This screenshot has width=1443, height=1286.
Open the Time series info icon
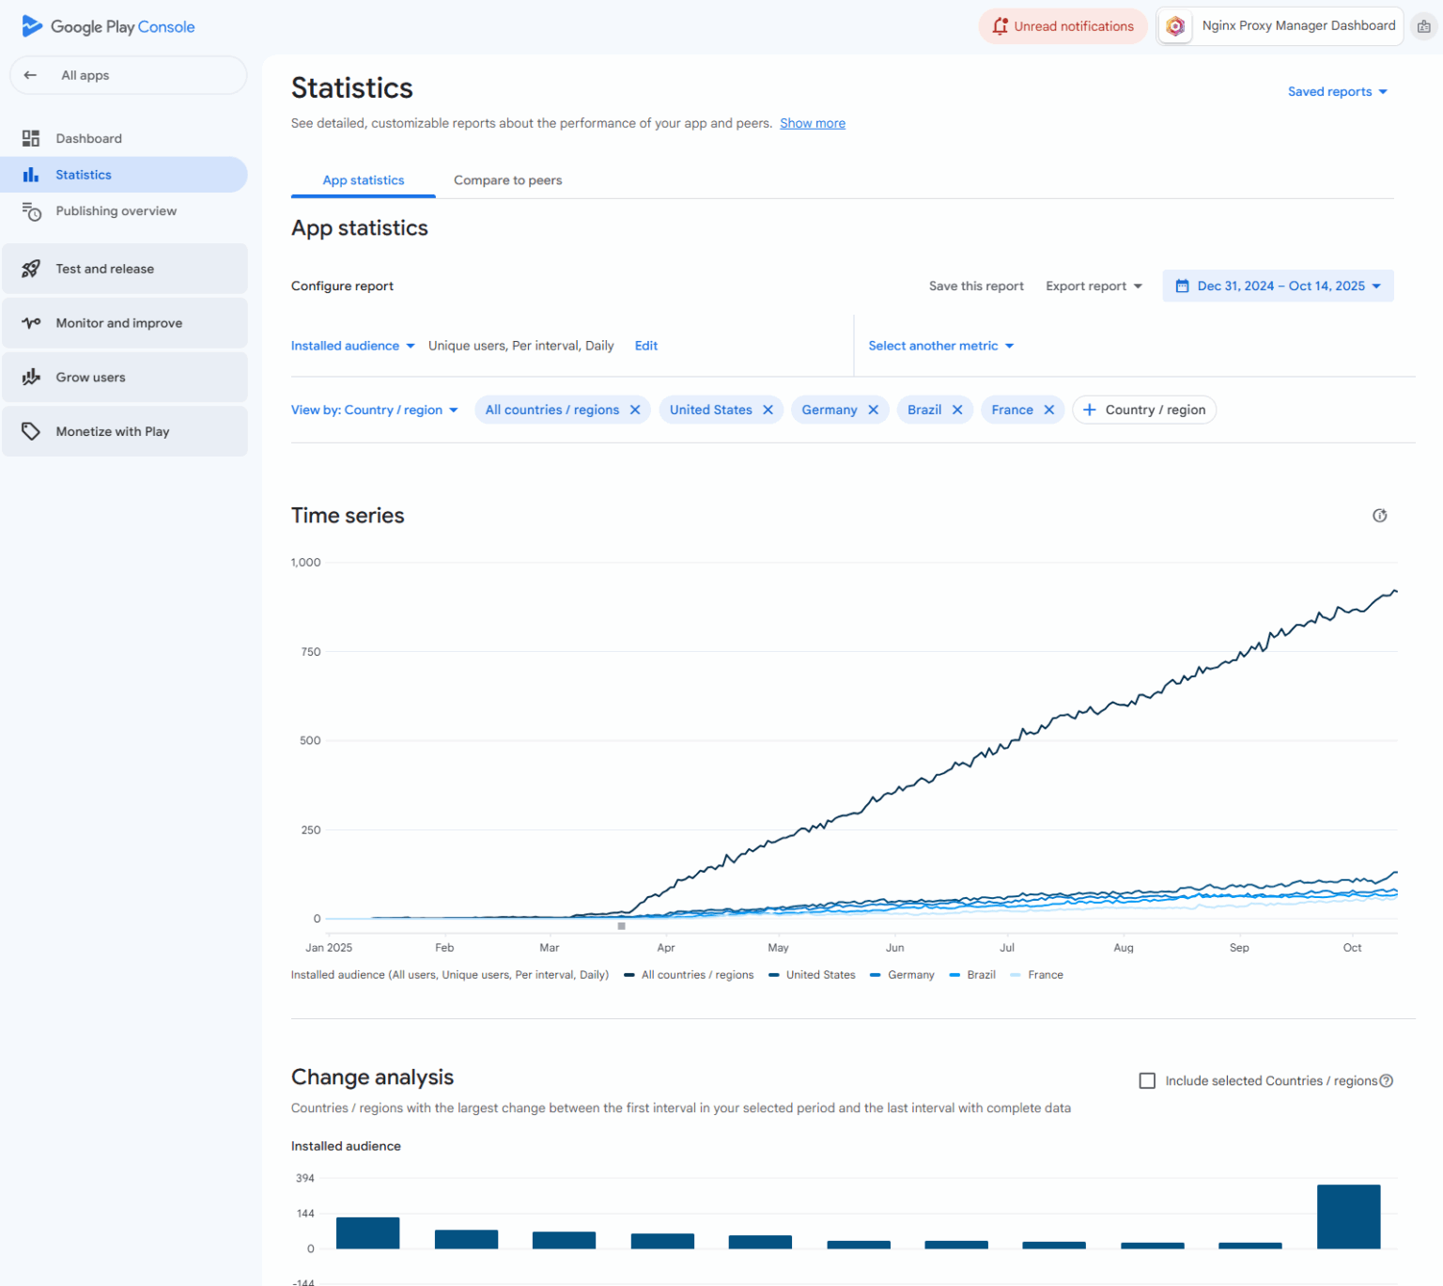point(1379,515)
